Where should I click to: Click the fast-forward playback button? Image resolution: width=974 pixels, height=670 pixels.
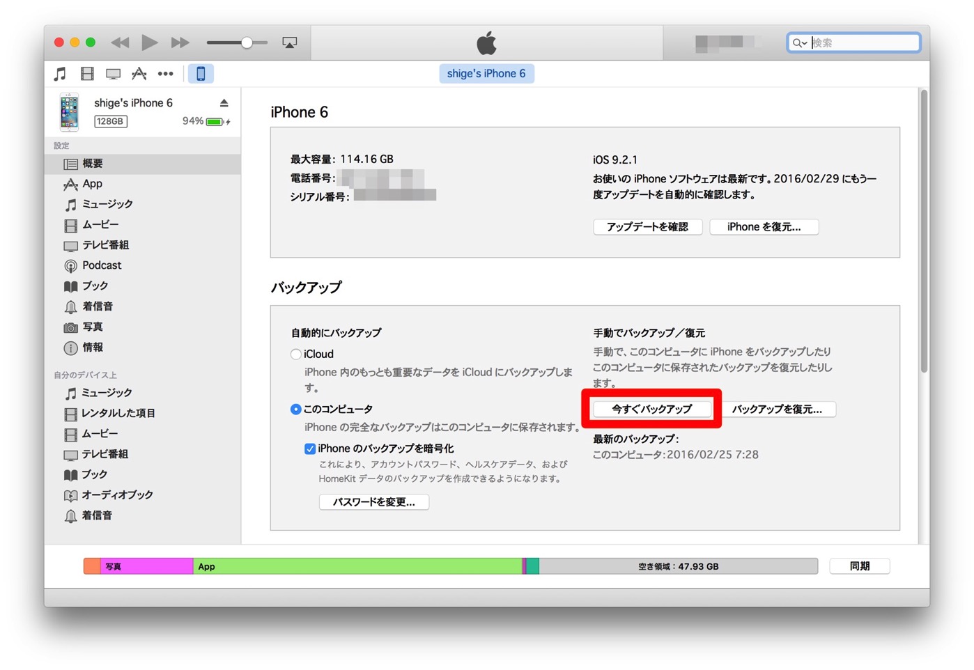tap(180, 42)
